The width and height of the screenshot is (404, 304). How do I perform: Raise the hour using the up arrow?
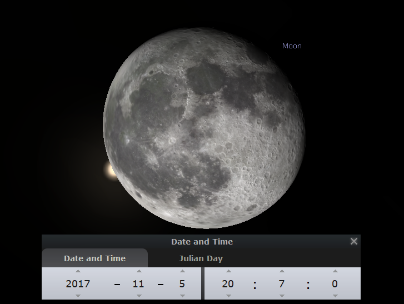point(228,271)
